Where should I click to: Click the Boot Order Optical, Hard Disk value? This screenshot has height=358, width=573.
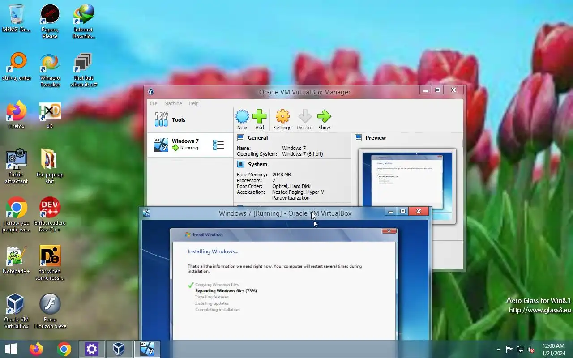[x=291, y=186]
